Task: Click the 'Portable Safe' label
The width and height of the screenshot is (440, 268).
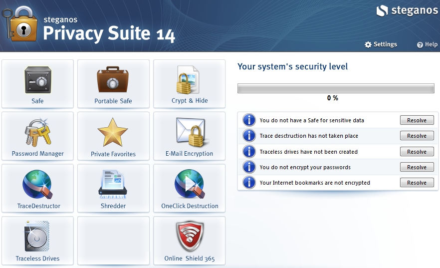Action: tap(113, 101)
